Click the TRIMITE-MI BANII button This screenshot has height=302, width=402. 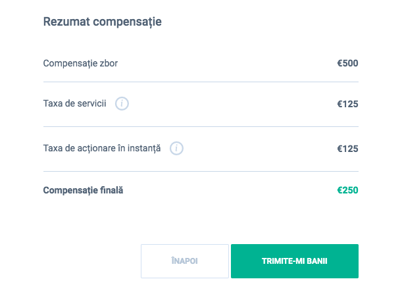(294, 261)
